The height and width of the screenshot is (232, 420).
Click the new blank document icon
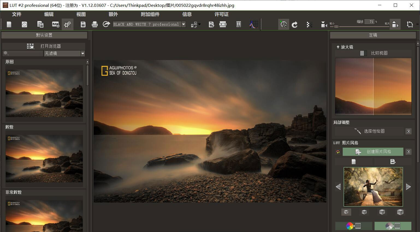[x=9, y=25]
